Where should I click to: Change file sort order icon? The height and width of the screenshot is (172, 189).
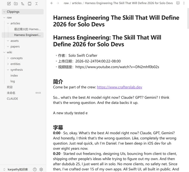point(23,4)
